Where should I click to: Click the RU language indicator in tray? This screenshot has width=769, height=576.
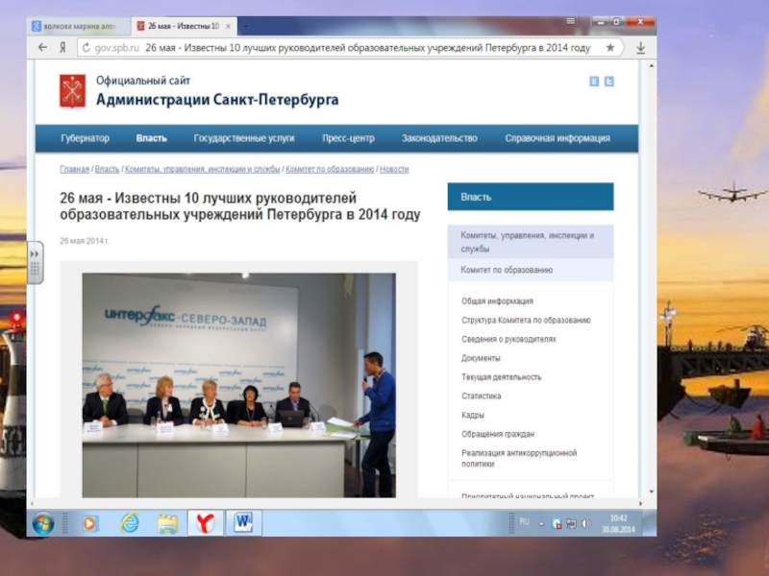(x=525, y=521)
